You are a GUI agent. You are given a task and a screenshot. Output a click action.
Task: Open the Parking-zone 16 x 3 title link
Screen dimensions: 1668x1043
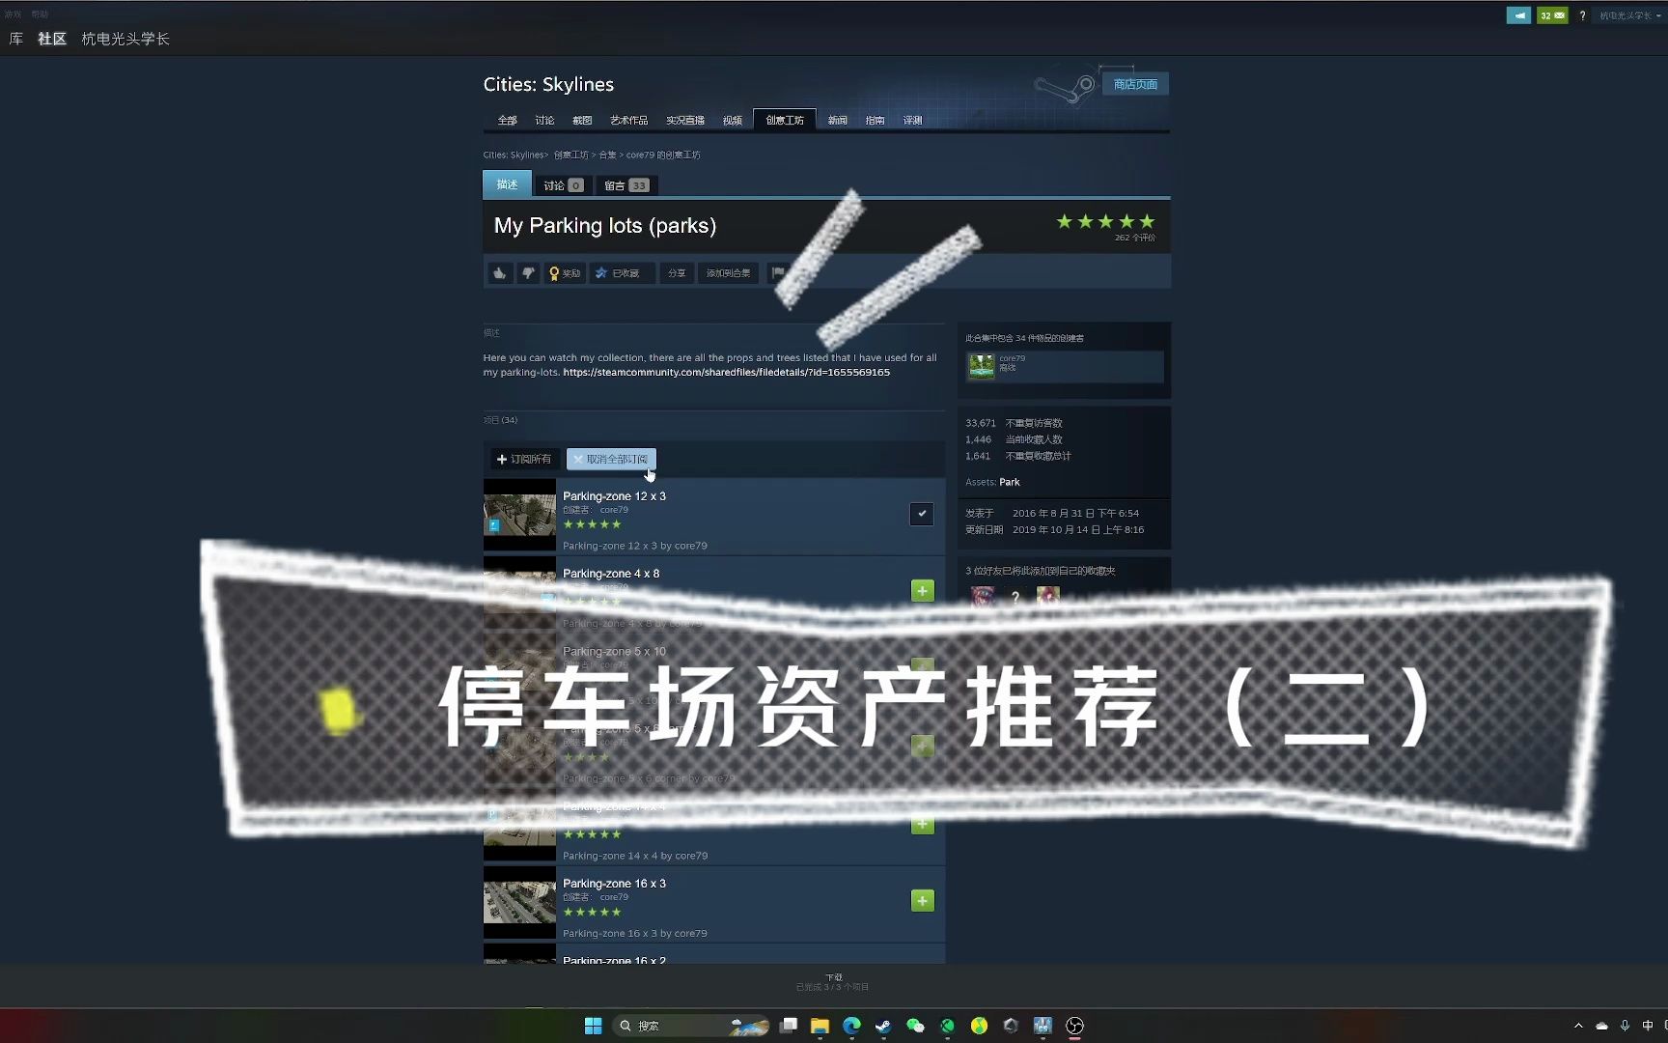(614, 883)
